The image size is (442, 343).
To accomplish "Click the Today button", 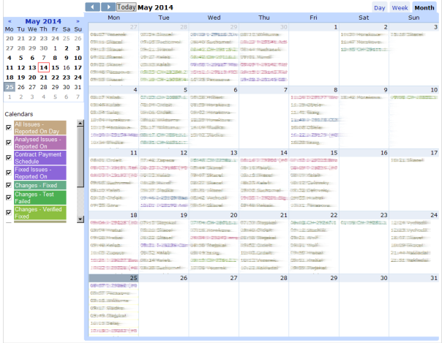I will point(127,7).
